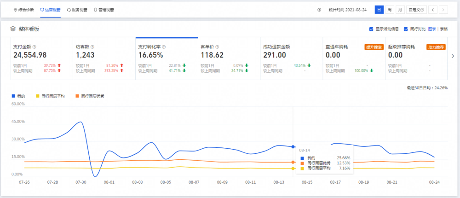The height and width of the screenshot is (198, 460).
Task: Expand metric cards with right chevron
Action: 453,56
